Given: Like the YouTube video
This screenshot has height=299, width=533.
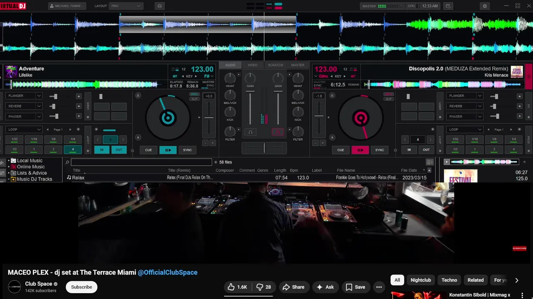Looking at the screenshot, I should point(237,287).
